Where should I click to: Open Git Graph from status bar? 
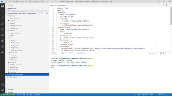click(x=37, y=95)
